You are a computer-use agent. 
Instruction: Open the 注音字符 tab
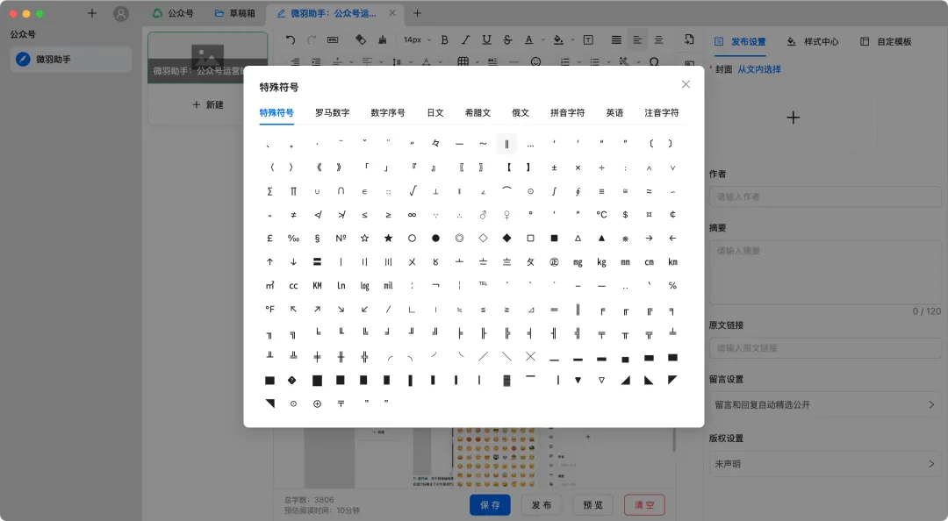tap(662, 112)
